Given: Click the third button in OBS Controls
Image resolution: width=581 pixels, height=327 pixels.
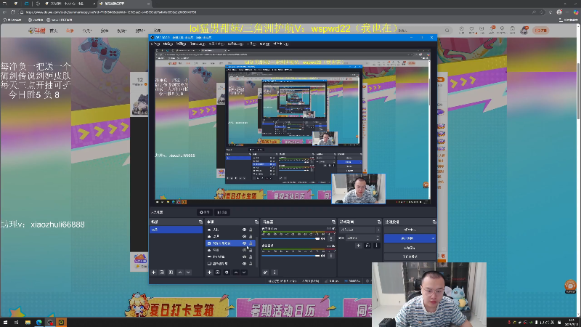Looking at the screenshot, I should [410, 248].
